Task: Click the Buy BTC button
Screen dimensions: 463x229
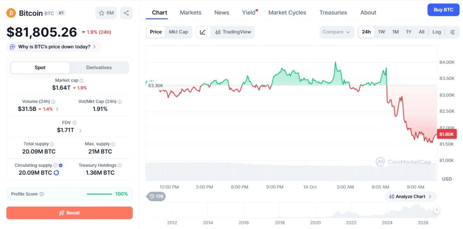Action: [x=443, y=10]
